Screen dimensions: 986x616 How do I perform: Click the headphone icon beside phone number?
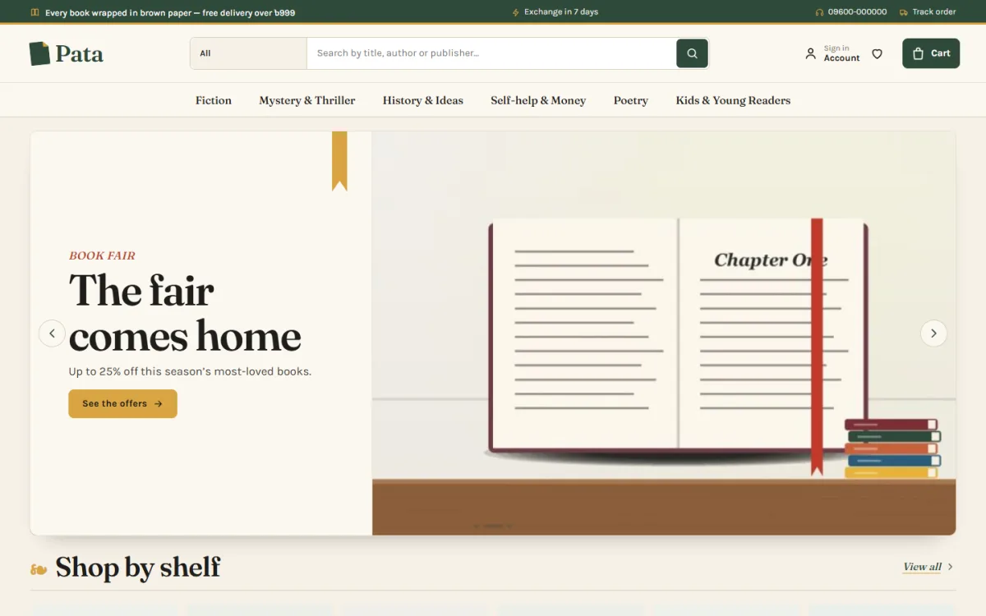click(x=819, y=12)
